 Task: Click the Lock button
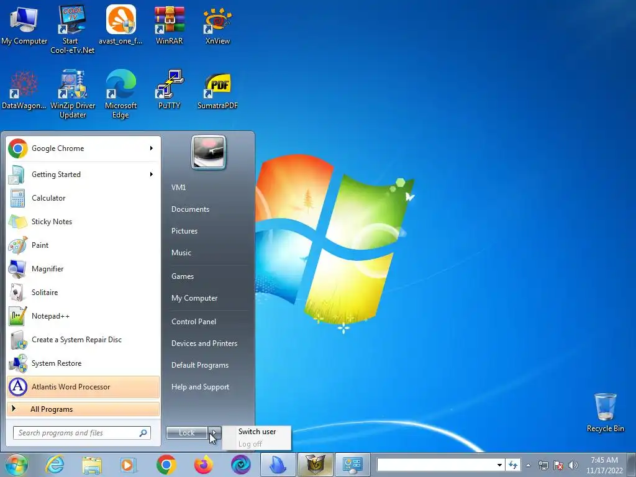pyautogui.click(x=187, y=433)
